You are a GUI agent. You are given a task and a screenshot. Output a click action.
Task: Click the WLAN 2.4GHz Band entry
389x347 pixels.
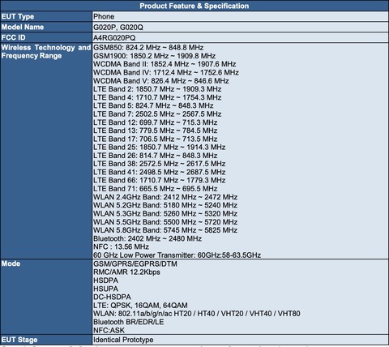pyautogui.click(x=165, y=197)
